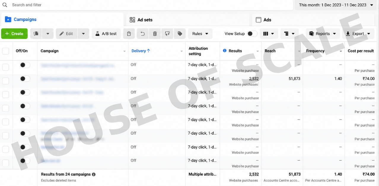Click the A/B test button
The height and width of the screenshot is (186, 379).
(x=106, y=34)
